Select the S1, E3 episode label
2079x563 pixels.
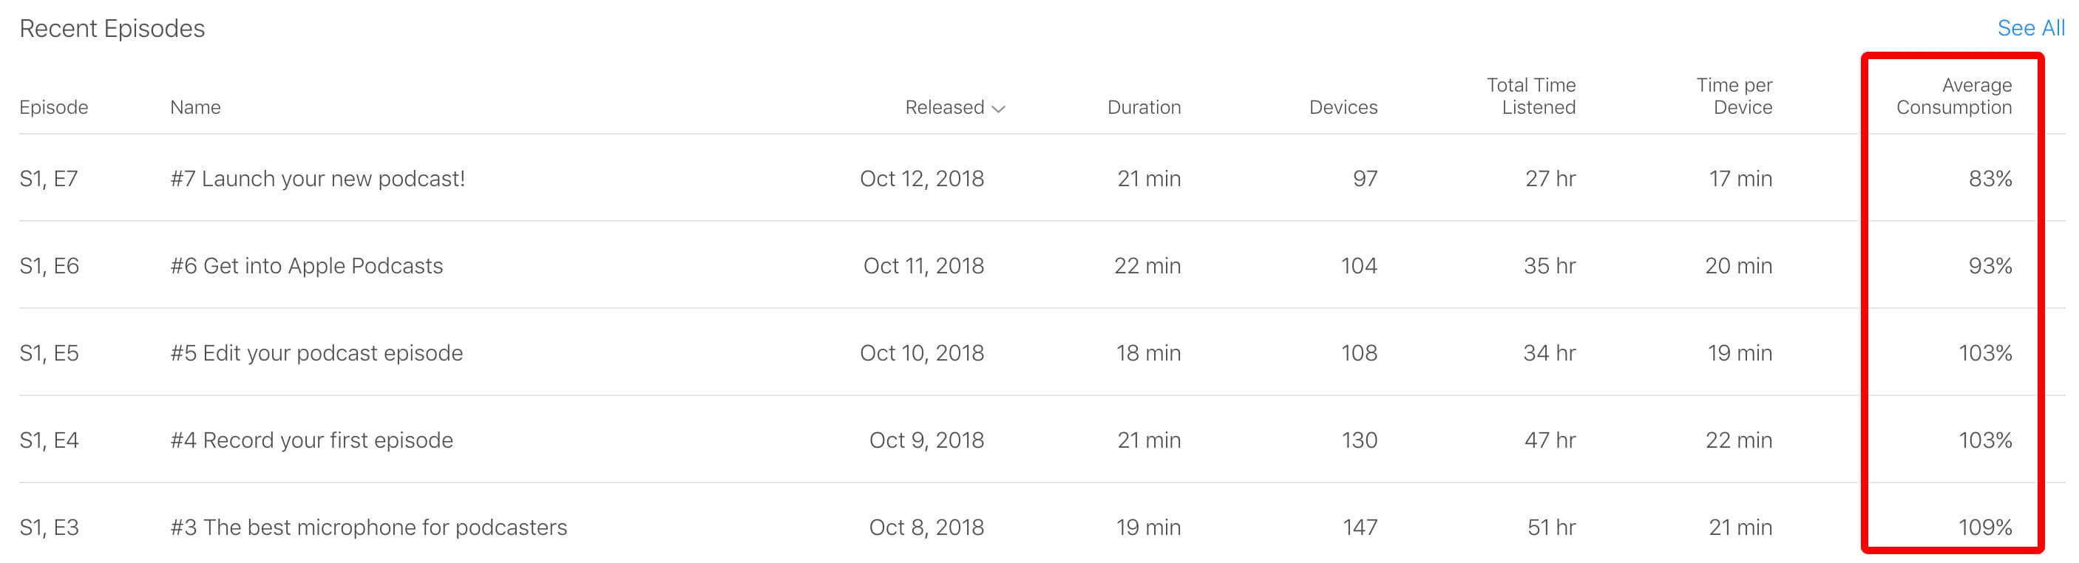(x=50, y=527)
